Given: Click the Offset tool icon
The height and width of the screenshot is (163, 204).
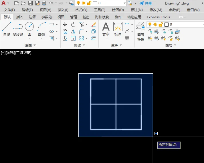Looking at the screenshot, I should (93, 38).
